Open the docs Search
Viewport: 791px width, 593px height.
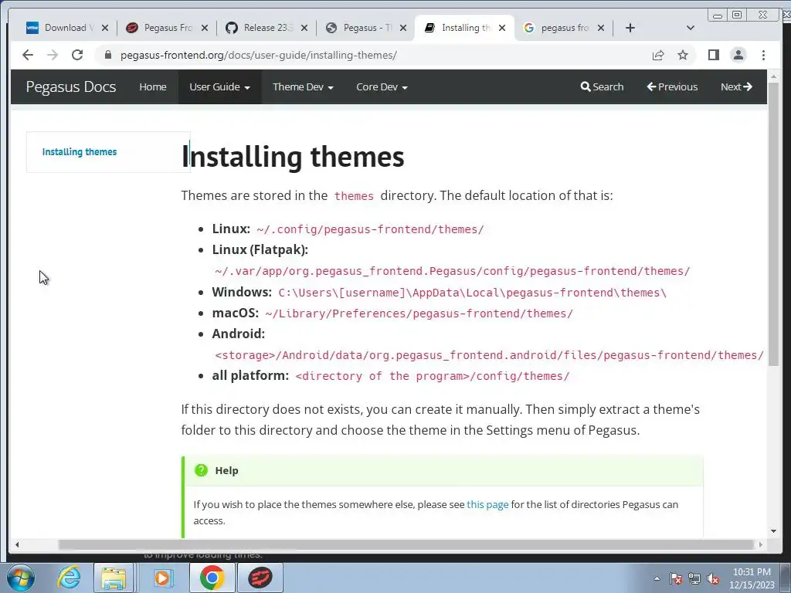coord(602,86)
